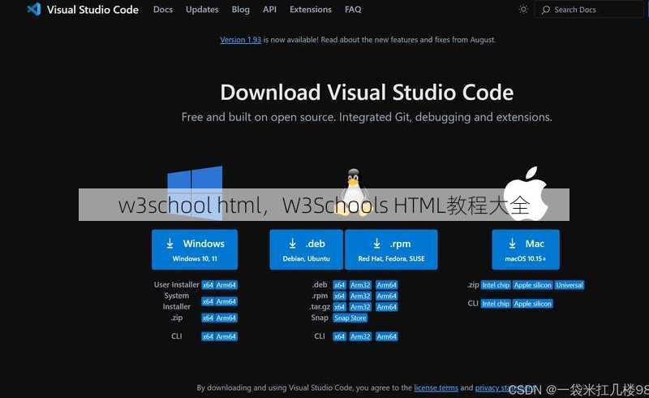Click the 'Free and built on open source' subtitle

[x=367, y=117]
